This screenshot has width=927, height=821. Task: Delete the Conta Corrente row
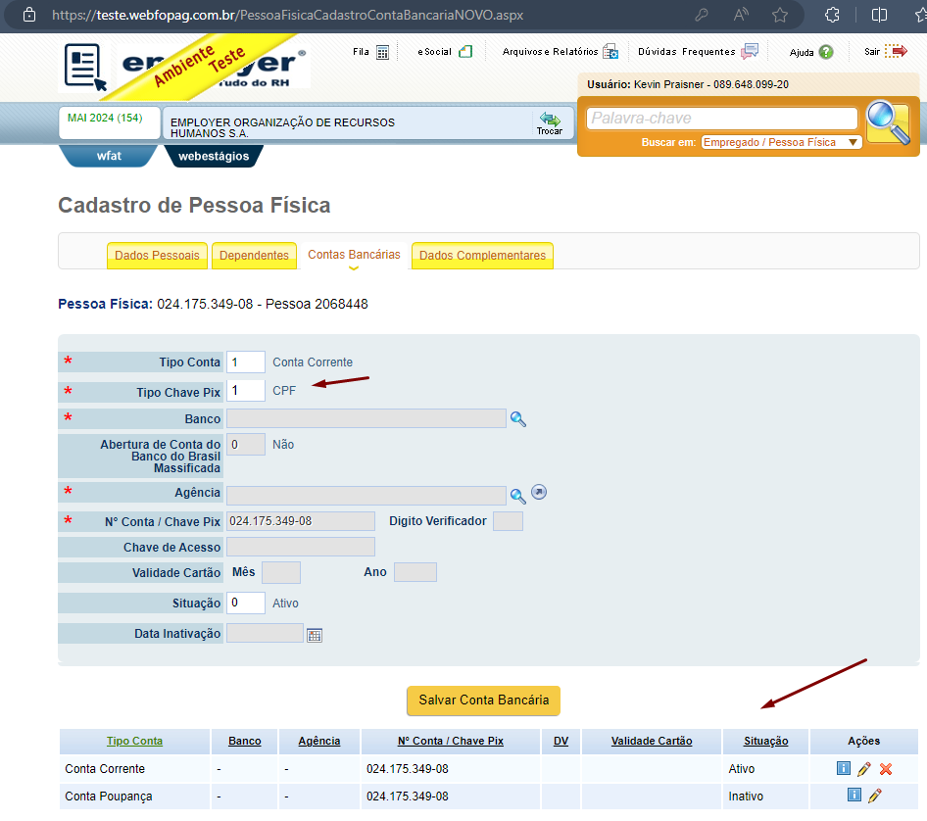pos(886,769)
